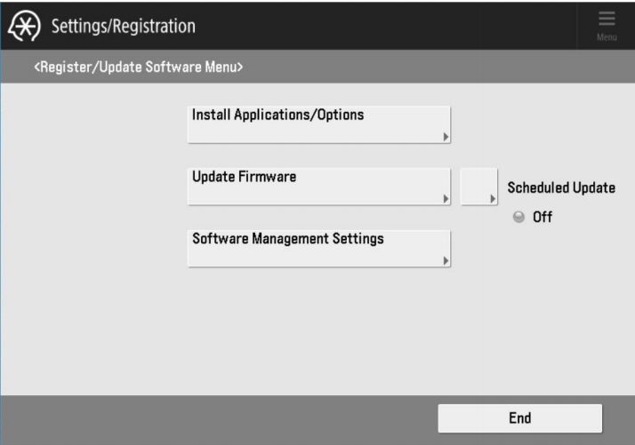Click the gray footer bar beside End

click(x=222, y=418)
